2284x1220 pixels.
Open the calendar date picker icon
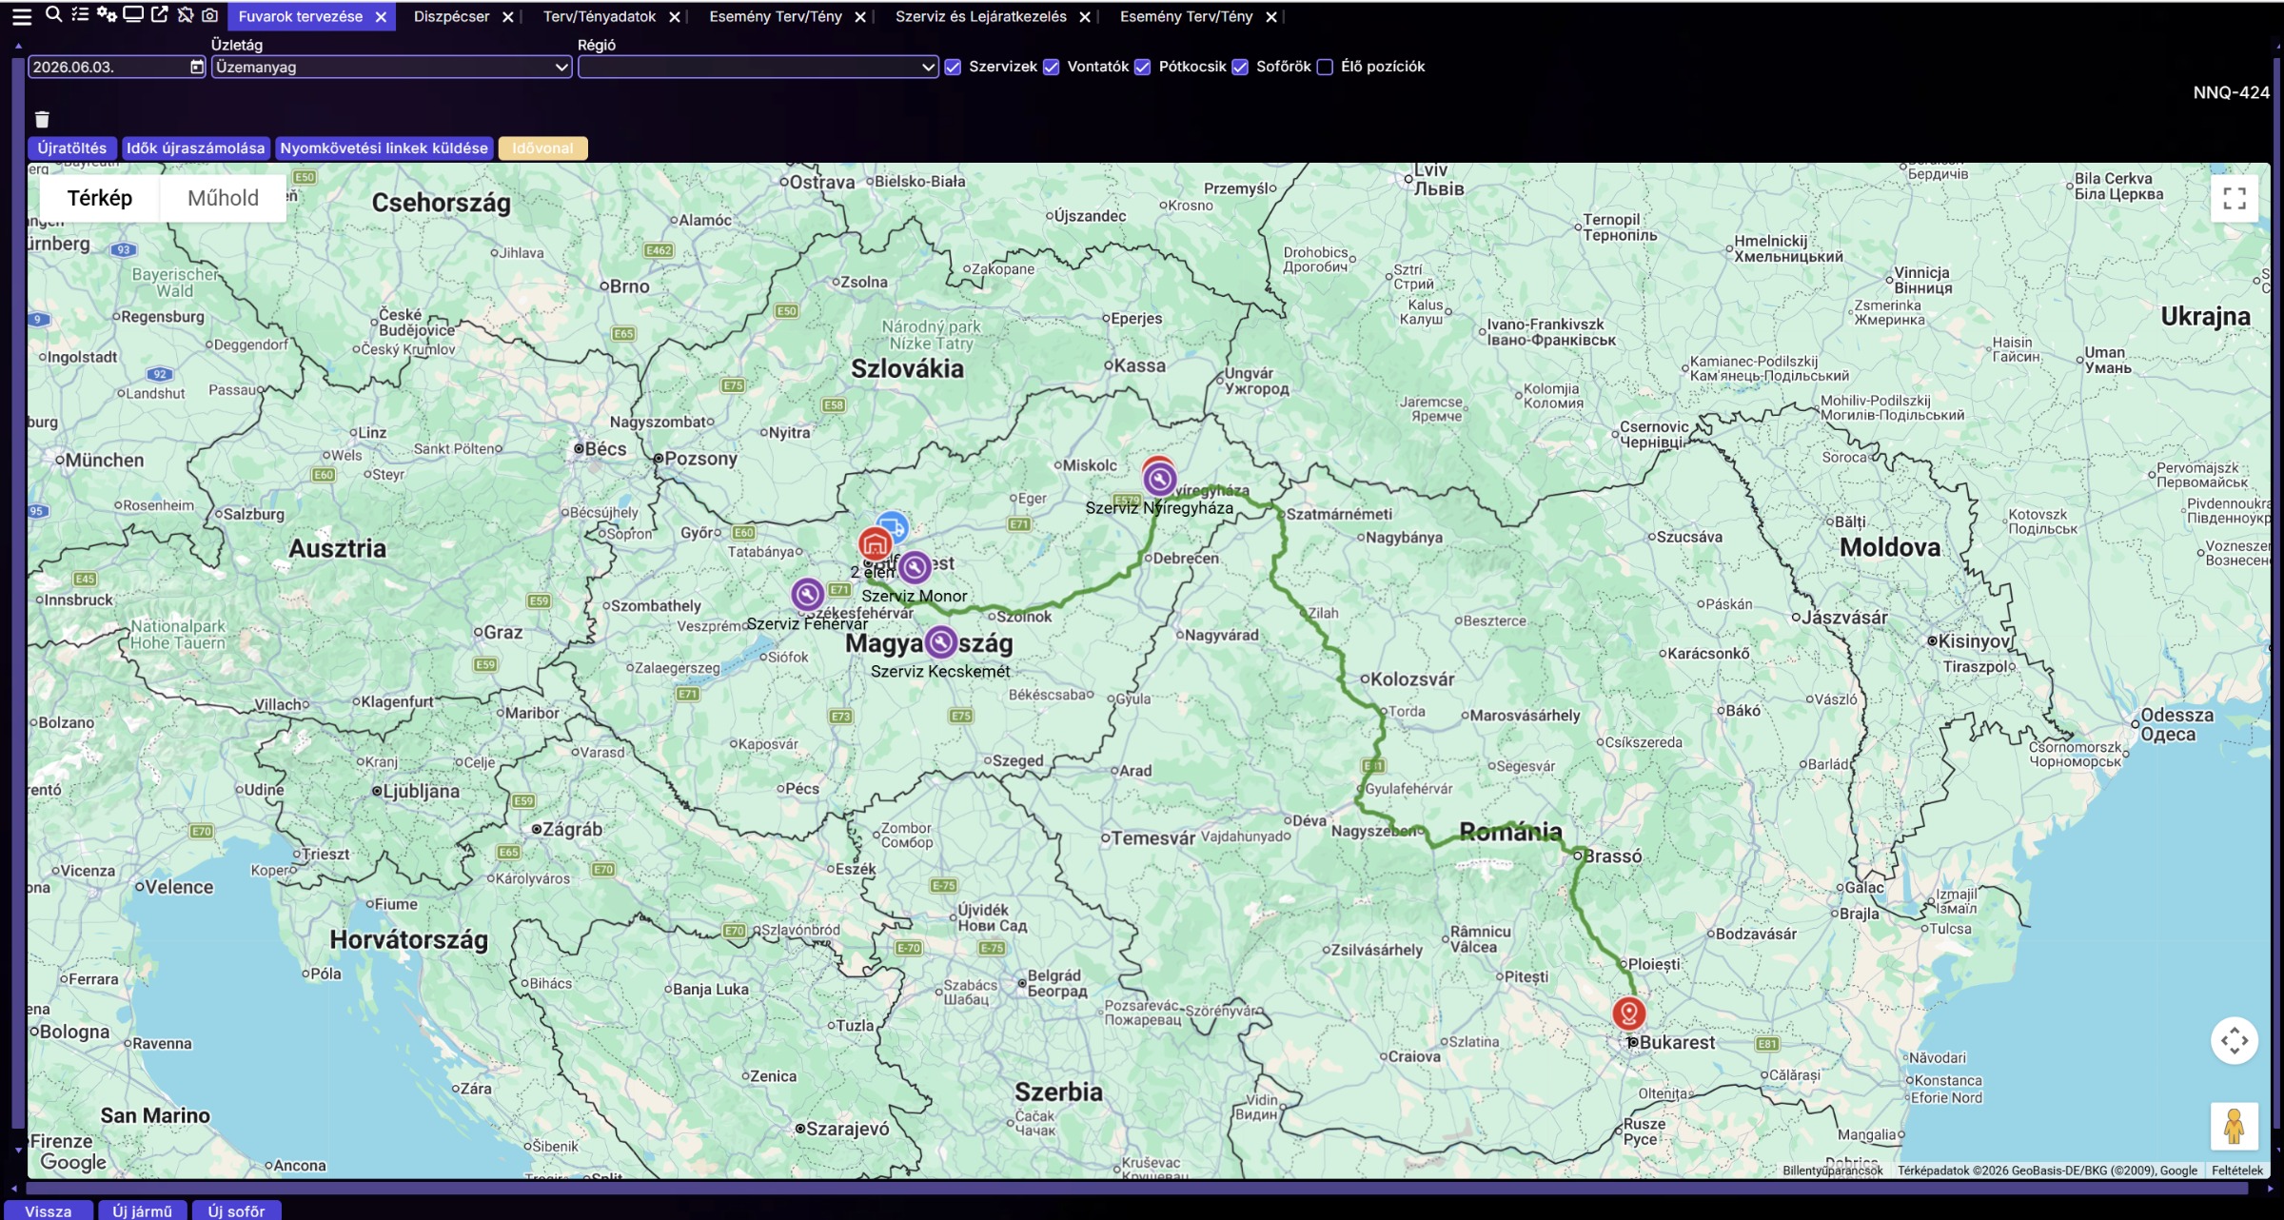point(196,67)
